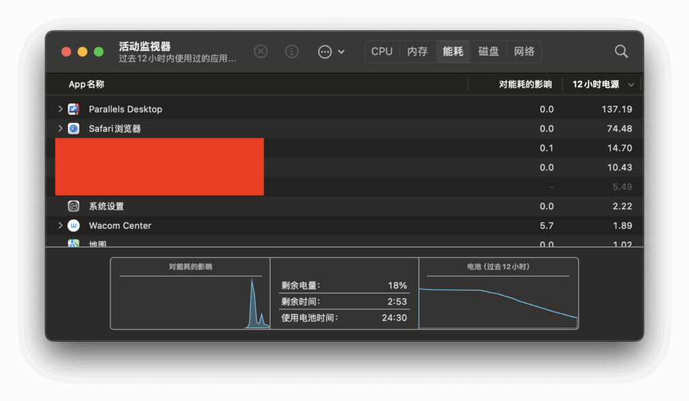The width and height of the screenshot is (689, 401).
Task: Expand the Parallels Desktop process row
Action: point(60,109)
